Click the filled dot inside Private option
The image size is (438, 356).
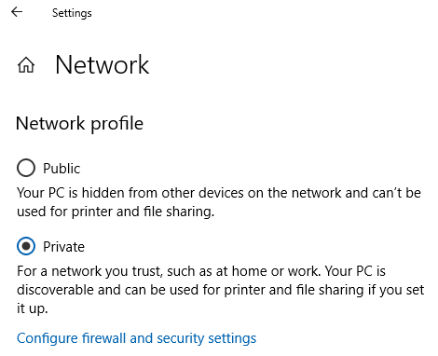(26, 246)
